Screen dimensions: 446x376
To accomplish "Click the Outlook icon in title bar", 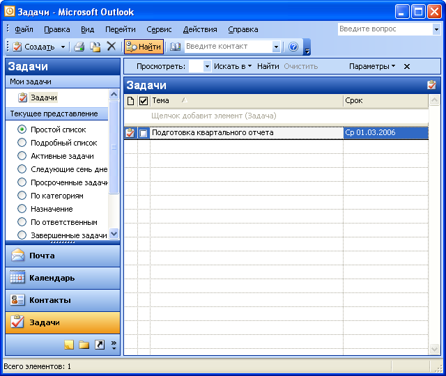I will pos(9,12).
